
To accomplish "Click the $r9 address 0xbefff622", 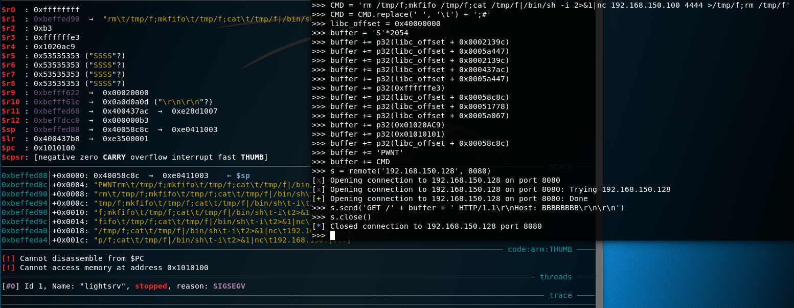I will click(56, 93).
